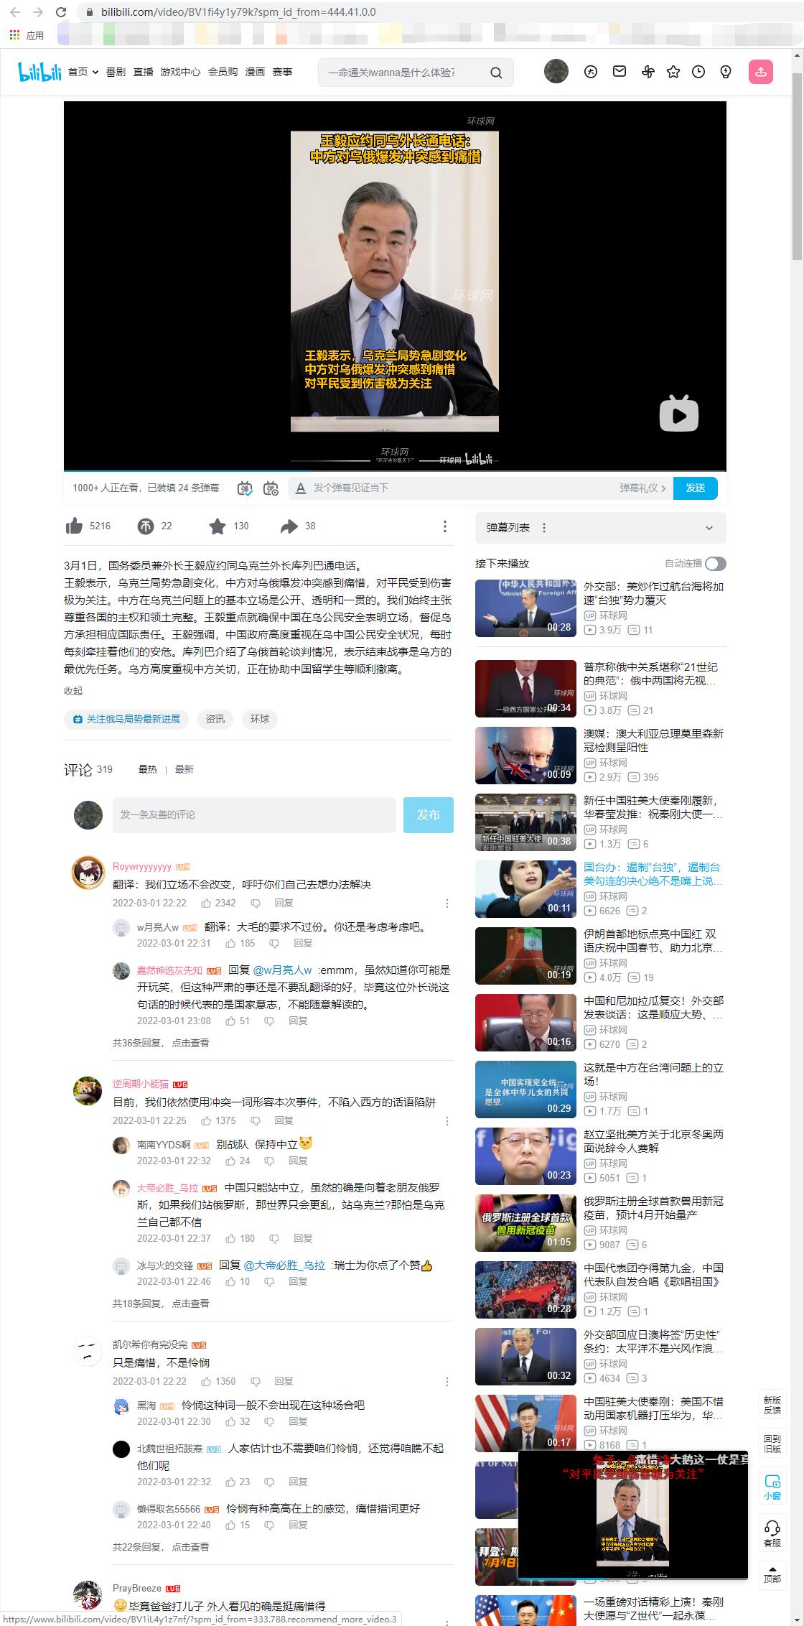Click the video player progress bar
The image size is (804, 1626).
[395, 470]
